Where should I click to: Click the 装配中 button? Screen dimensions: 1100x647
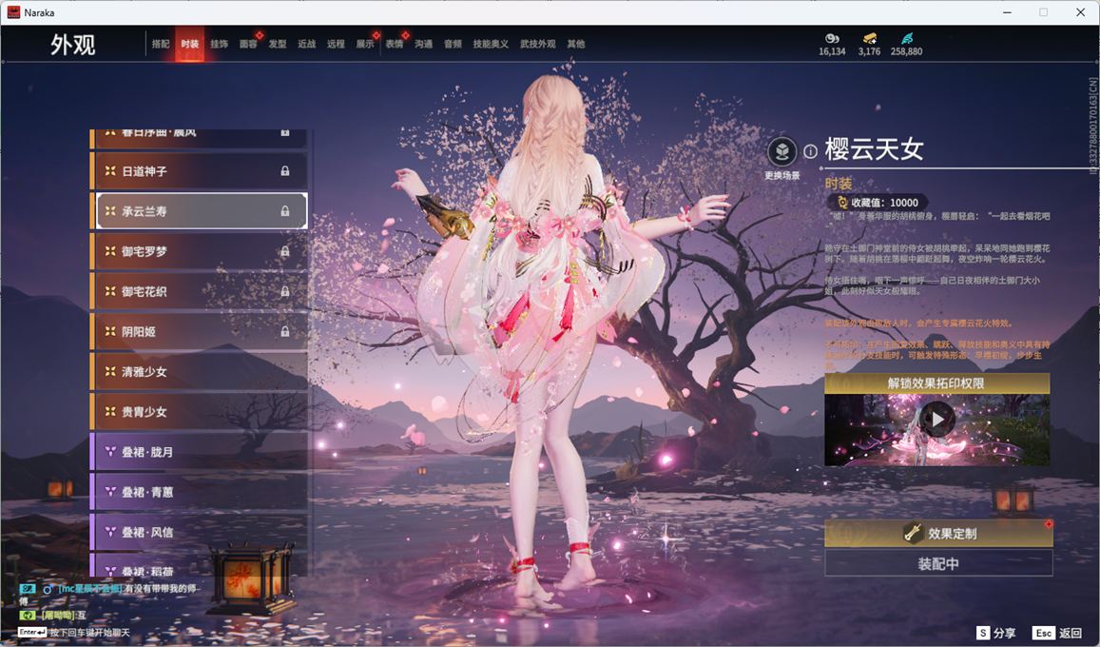[x=938, y=563]
